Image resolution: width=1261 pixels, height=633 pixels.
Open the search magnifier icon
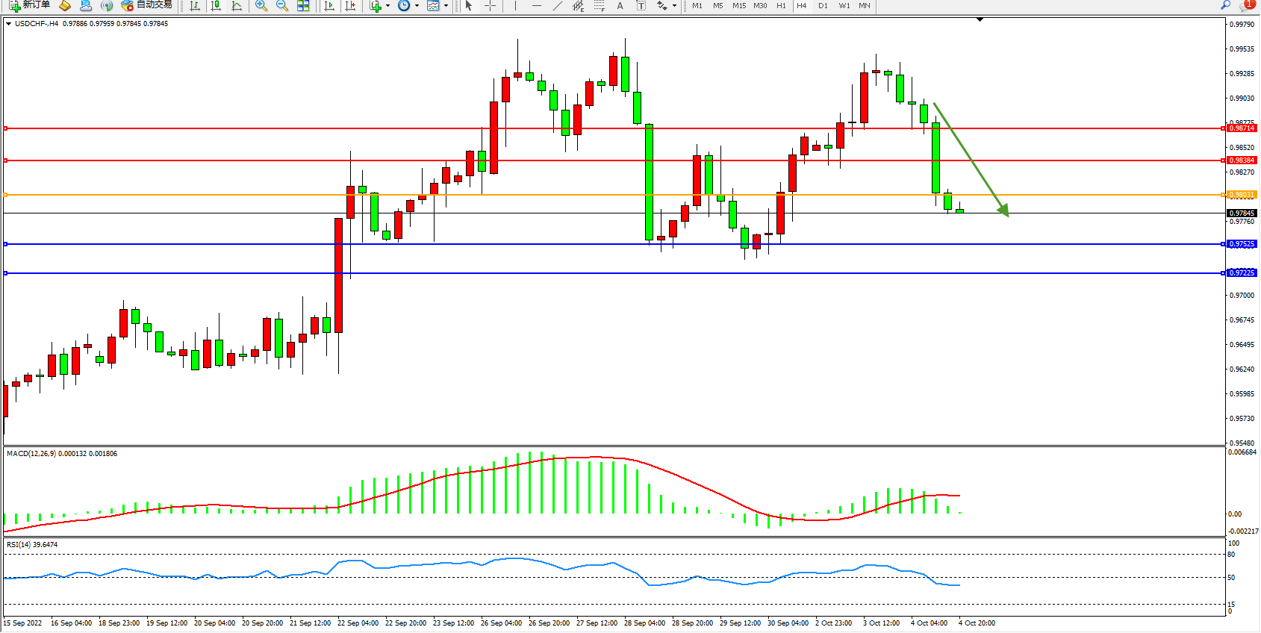[1225, 5]
